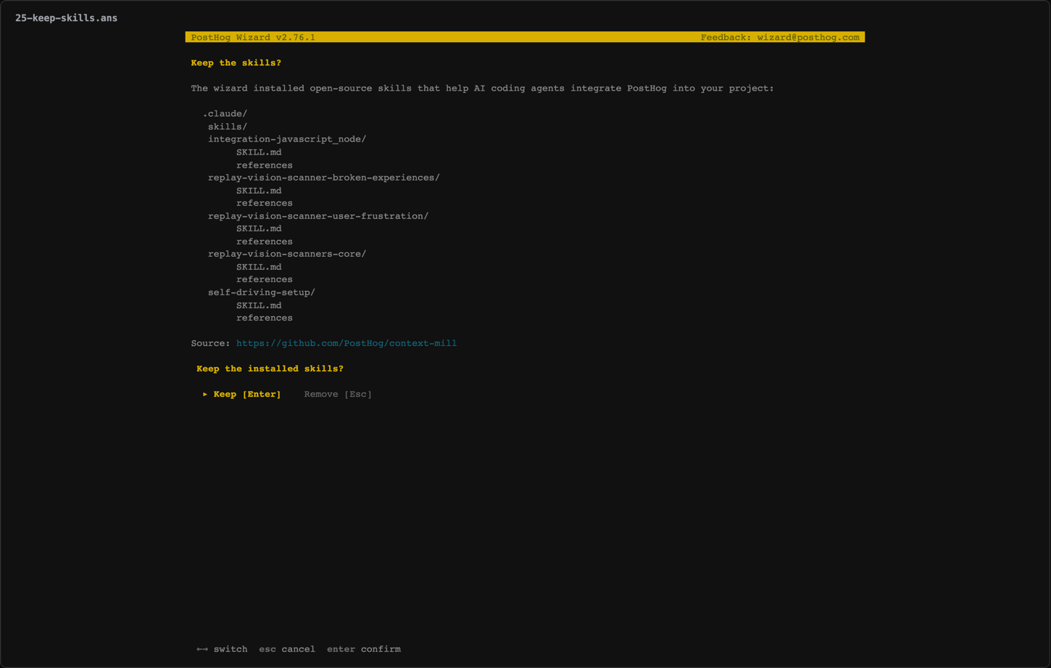Select the replay-vision-scanner-broken-experiences/ folder
This screenshot has height=668, width=1051.
(x=324, y=178)
